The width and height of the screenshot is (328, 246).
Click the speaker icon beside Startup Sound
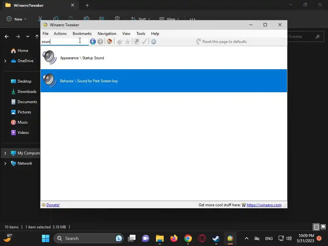(50, 57)
